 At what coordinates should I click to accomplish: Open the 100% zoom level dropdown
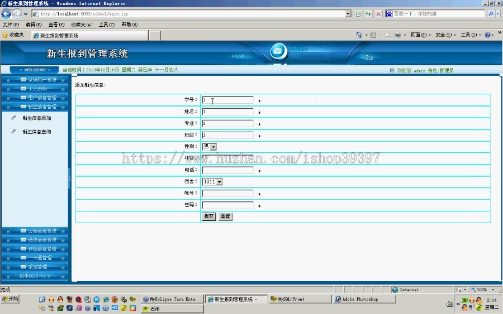[493, 289]
